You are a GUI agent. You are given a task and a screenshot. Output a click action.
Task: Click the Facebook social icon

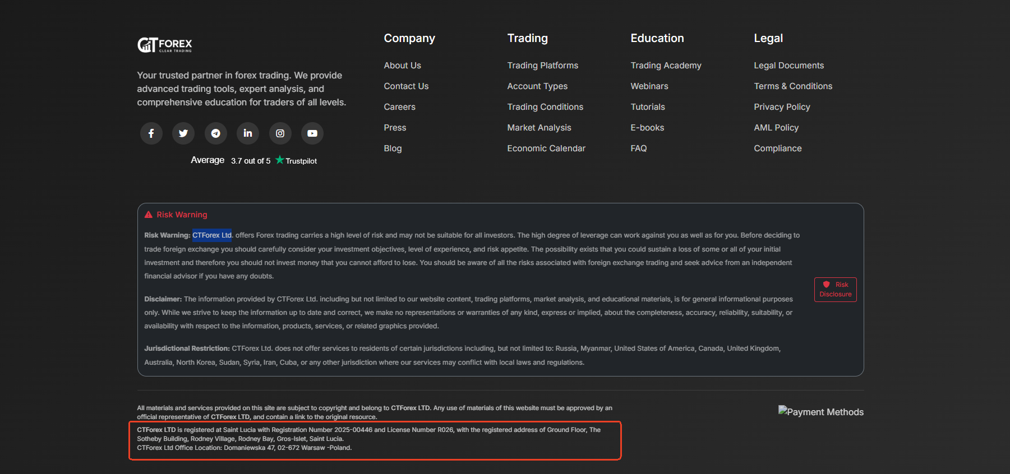click(x=151, y=133)
